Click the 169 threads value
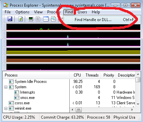 point(97,87)
